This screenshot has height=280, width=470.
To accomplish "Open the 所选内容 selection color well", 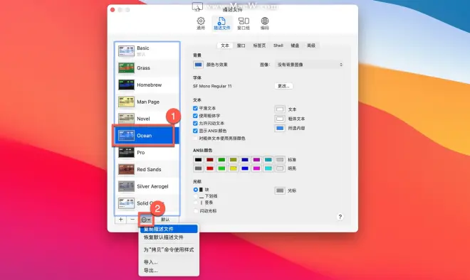I will point(280,129).
